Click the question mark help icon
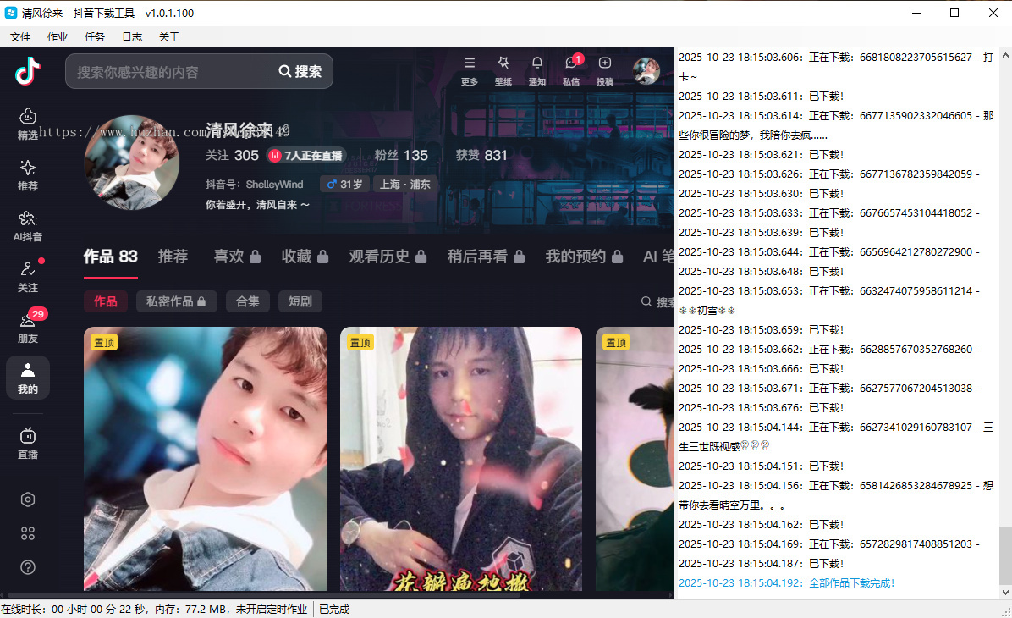This screenshot has height=618, width=1012. (x=28, y=567)
